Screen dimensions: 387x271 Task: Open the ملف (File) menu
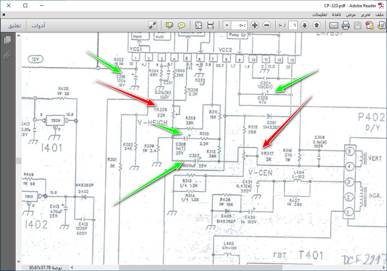(379, 14)
